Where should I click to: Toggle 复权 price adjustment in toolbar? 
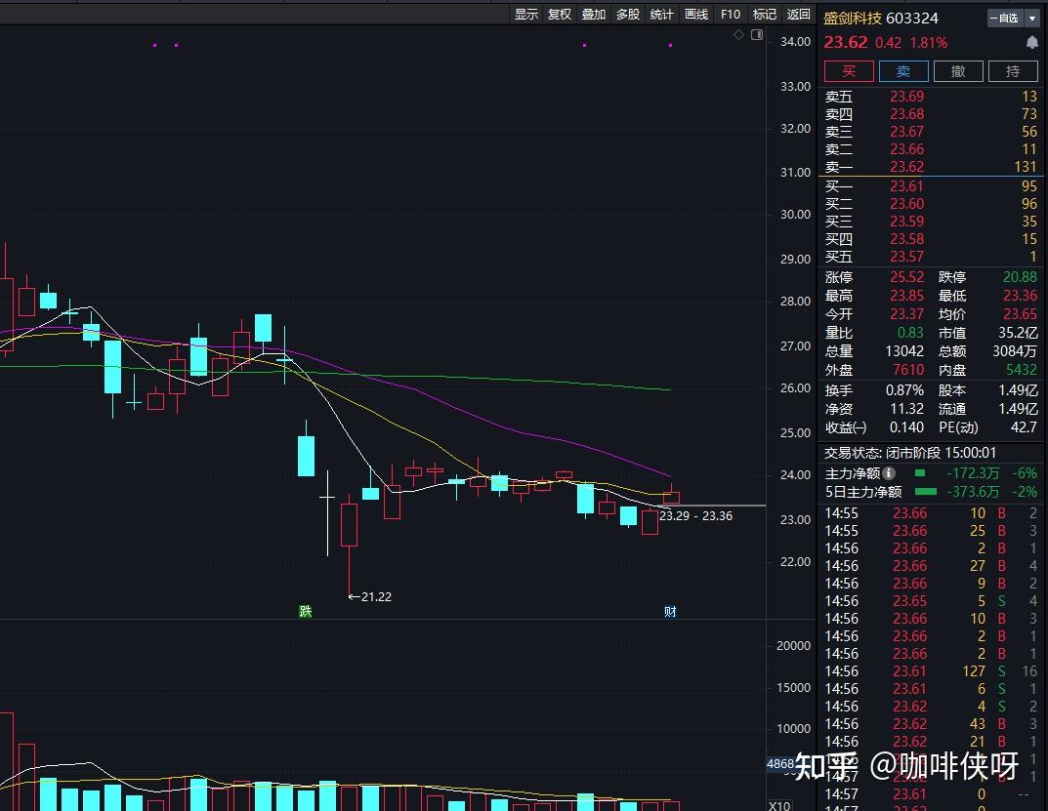coord(560,14)
